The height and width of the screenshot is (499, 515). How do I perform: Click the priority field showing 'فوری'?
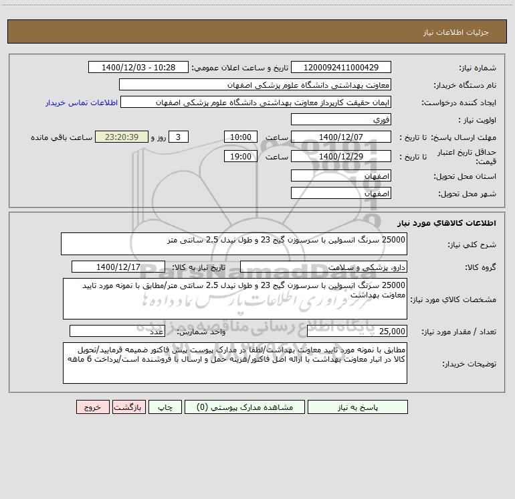341,119
